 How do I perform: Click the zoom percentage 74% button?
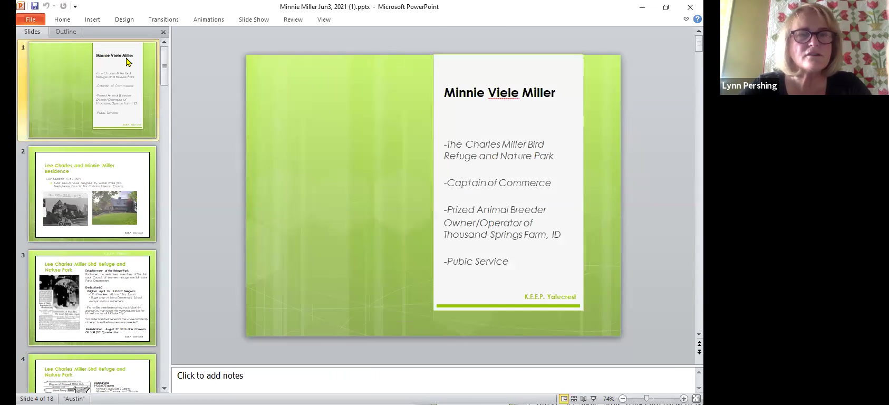pos(608,399)
